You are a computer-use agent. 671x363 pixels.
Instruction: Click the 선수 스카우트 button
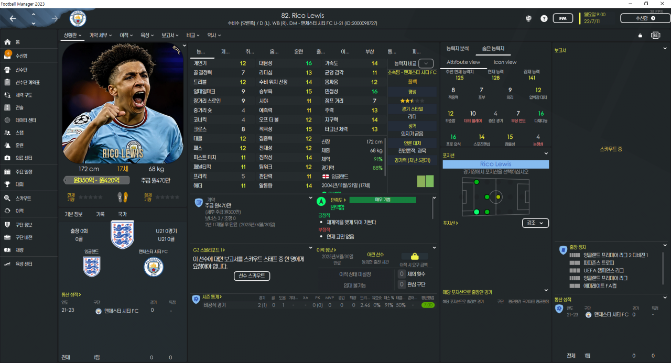click(252, 276)
